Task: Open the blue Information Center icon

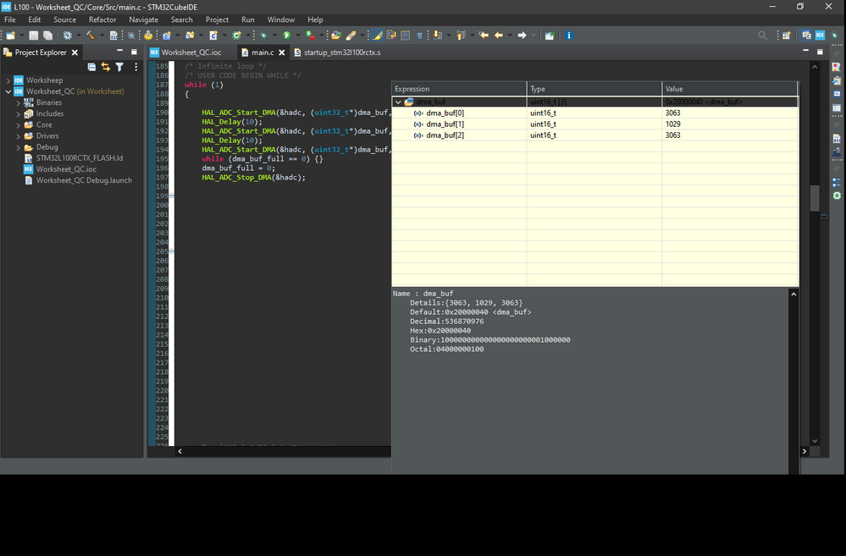Action: coord(568,36)
